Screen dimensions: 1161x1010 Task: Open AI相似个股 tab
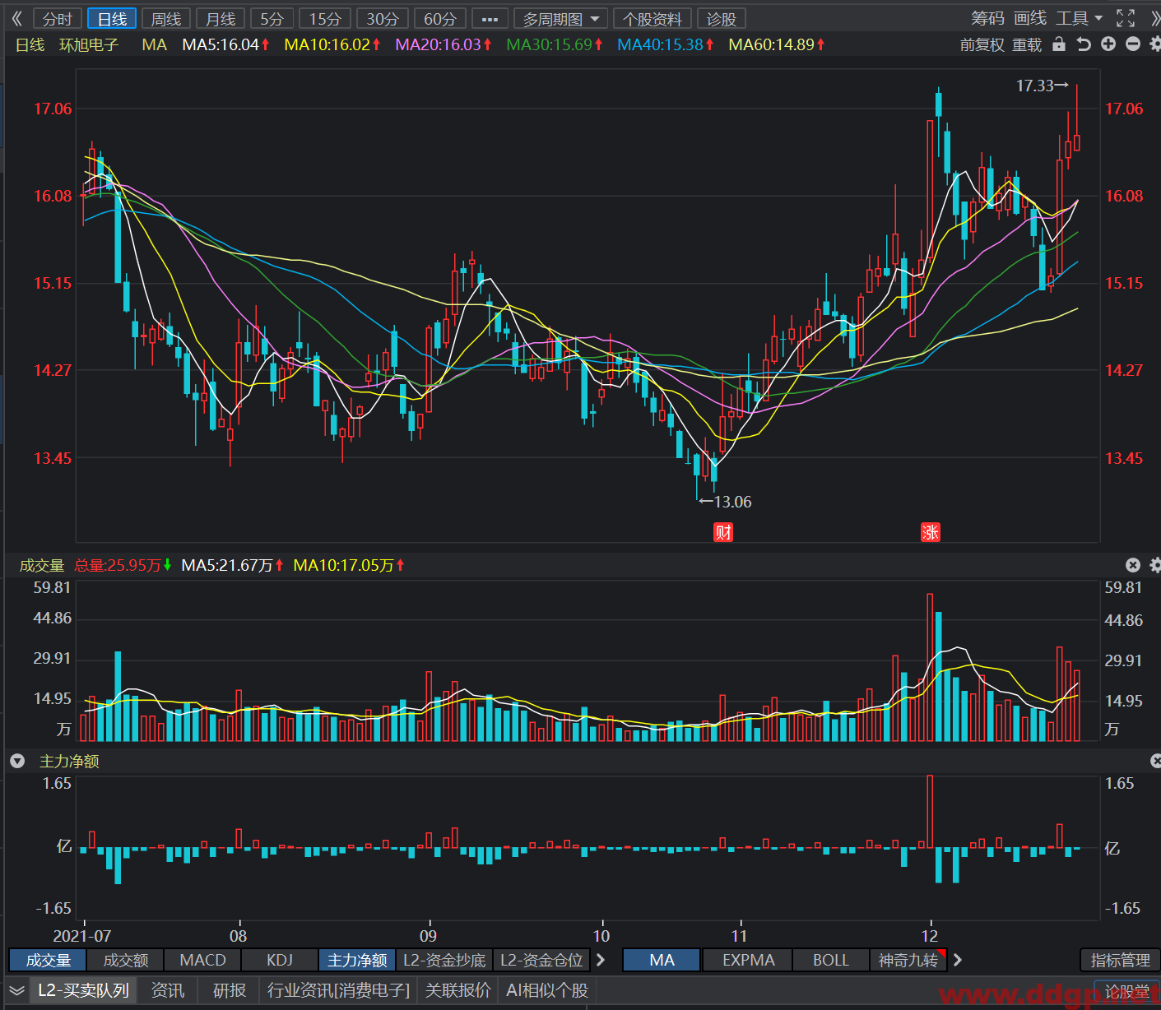click(x=547, y=990)
